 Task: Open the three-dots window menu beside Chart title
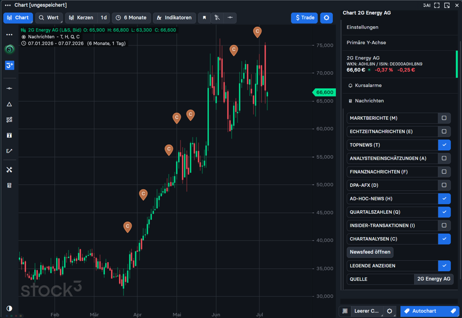pyautogui.click(x=8, y=5)
